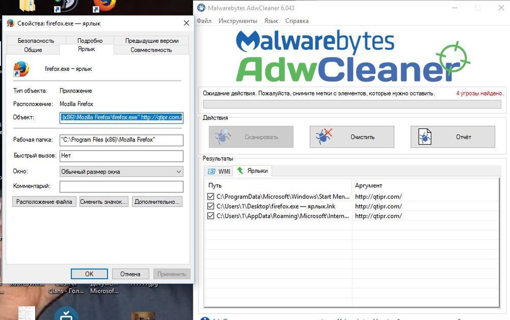The image size is (510, 320).
Task: Minimize the AdwCleaner window
Action: 455,8
